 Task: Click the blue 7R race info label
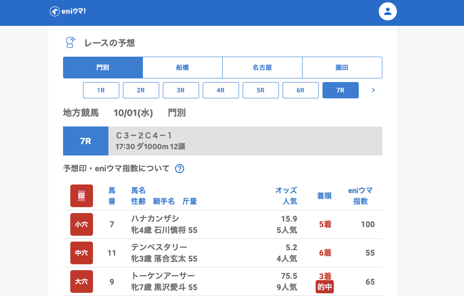(86, 141)
